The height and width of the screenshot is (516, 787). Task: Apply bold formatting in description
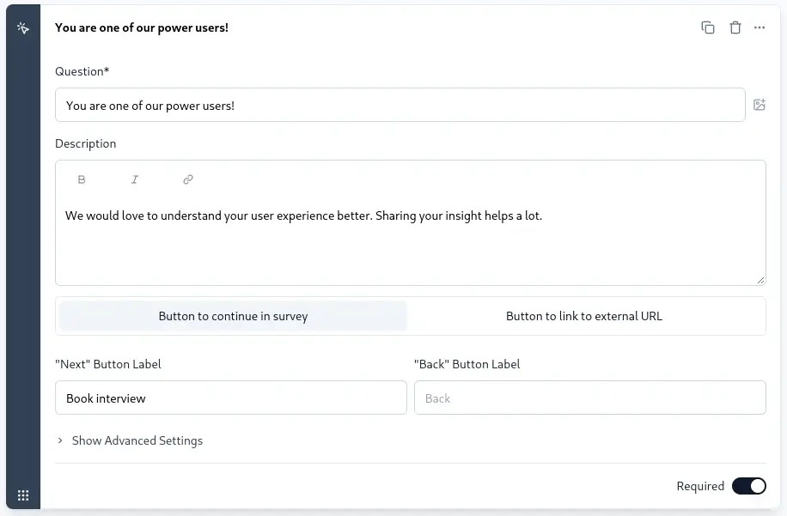tap(82, 179)
